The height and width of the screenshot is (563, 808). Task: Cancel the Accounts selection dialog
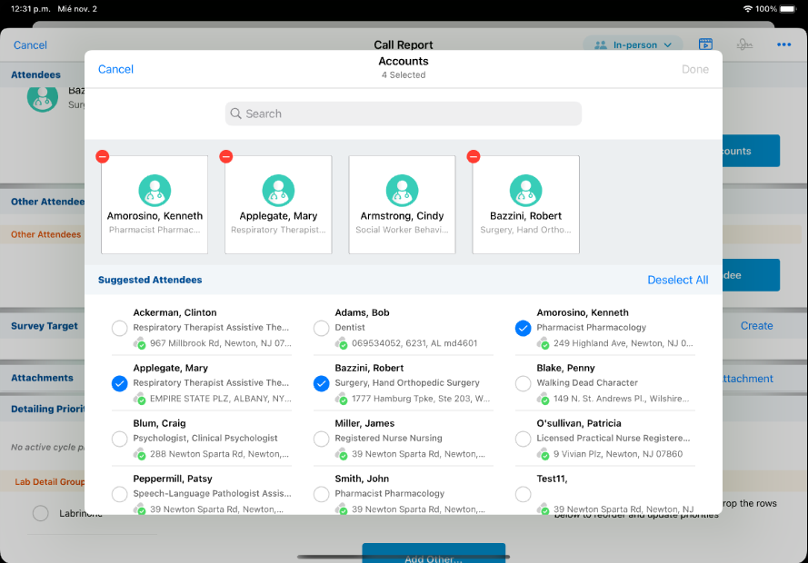point(115,69)
